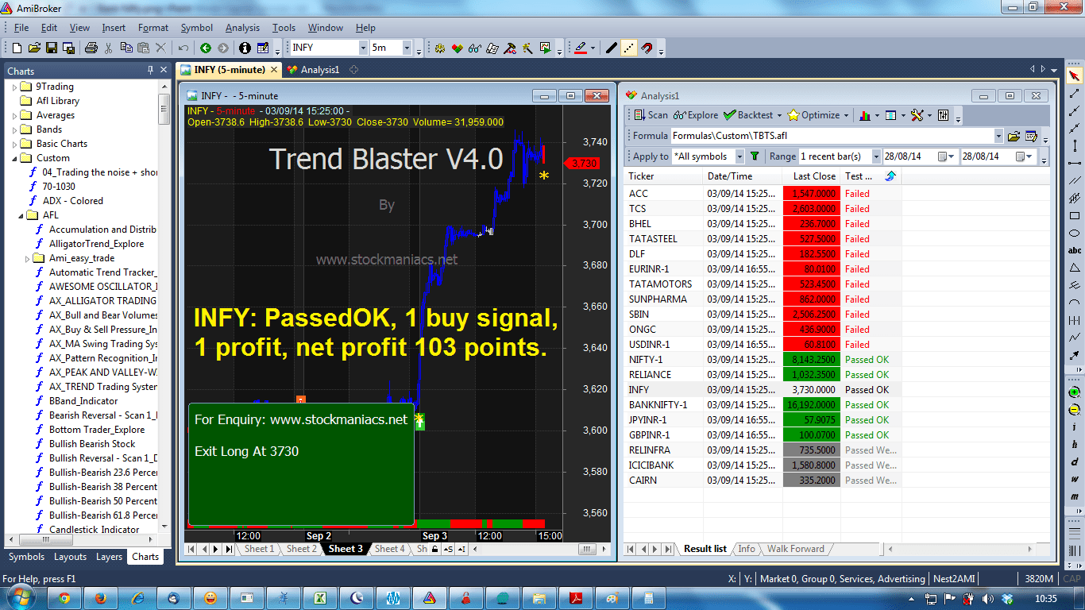The image size is (1085, 610).
Task: Switch to the Symbols panel tab
Action: coord(26,557)
